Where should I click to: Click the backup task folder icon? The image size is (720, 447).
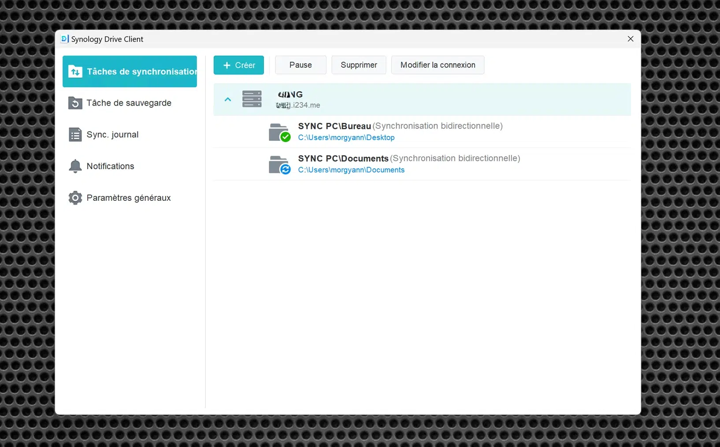(75, 103)
